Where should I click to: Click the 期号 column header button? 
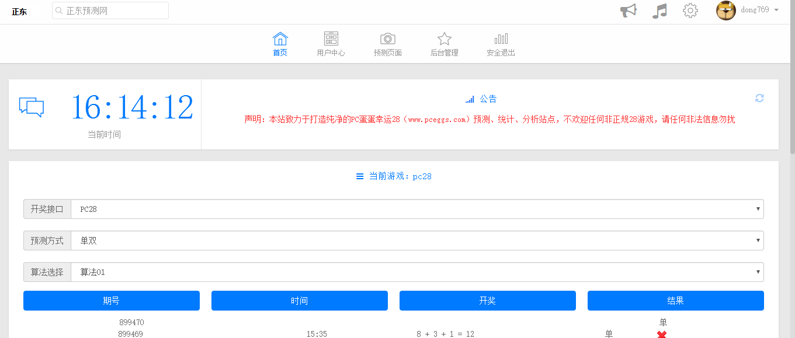tap(111, 300)
